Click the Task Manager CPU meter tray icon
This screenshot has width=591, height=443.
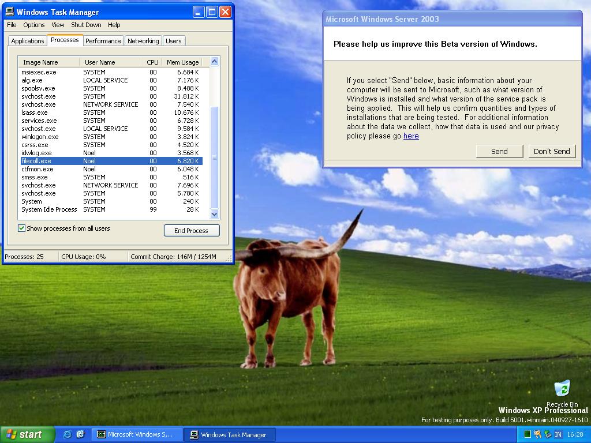(x=528, y=434)
